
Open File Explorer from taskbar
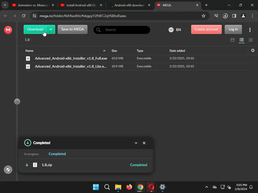point(118,187)
